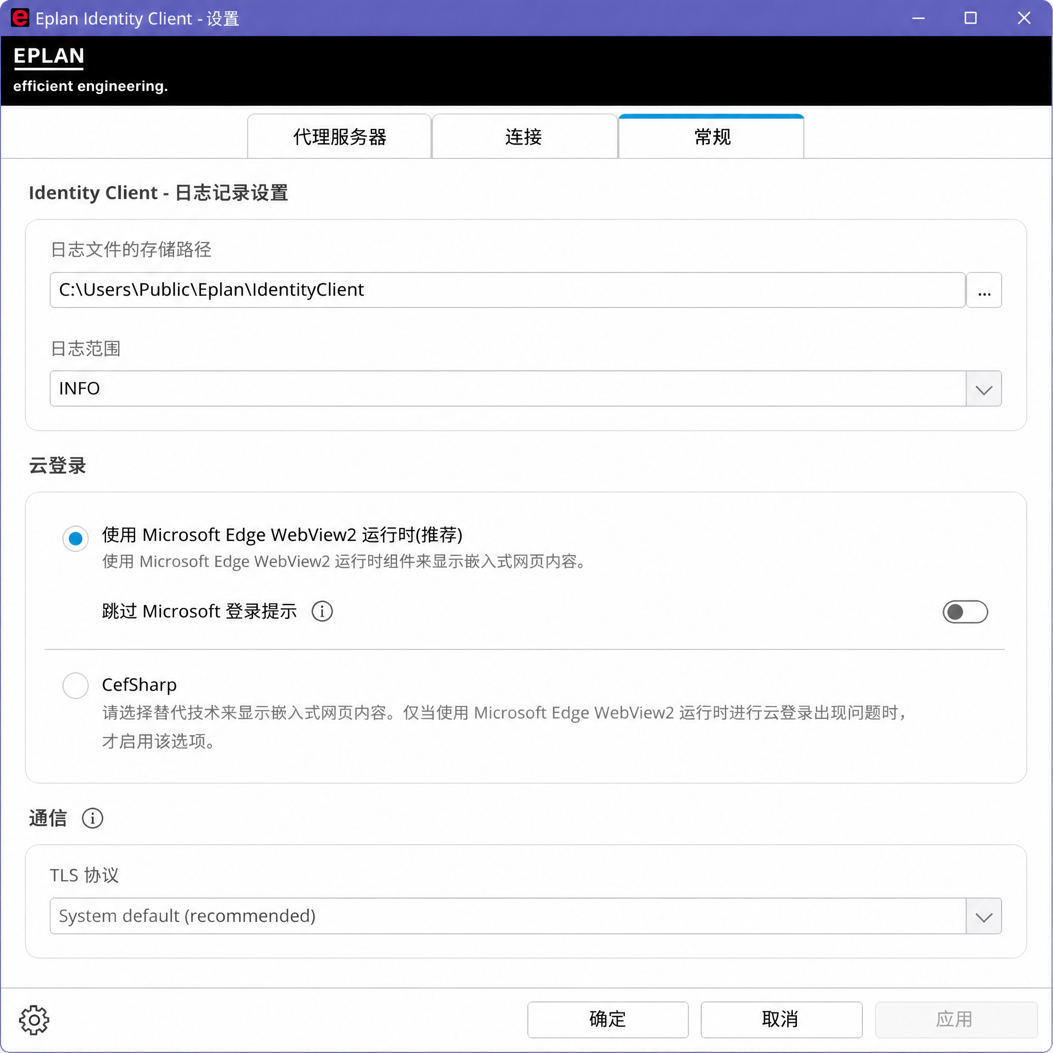The height and width of the screenshot is (1053, 1053).
Task: Click the 云登录 section heading
Action: click(x=57, y=465)
